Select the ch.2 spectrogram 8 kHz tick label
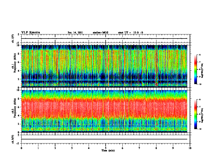Image resolution: width=214 pixels, height=166 pixels. [x=19, y=99]
